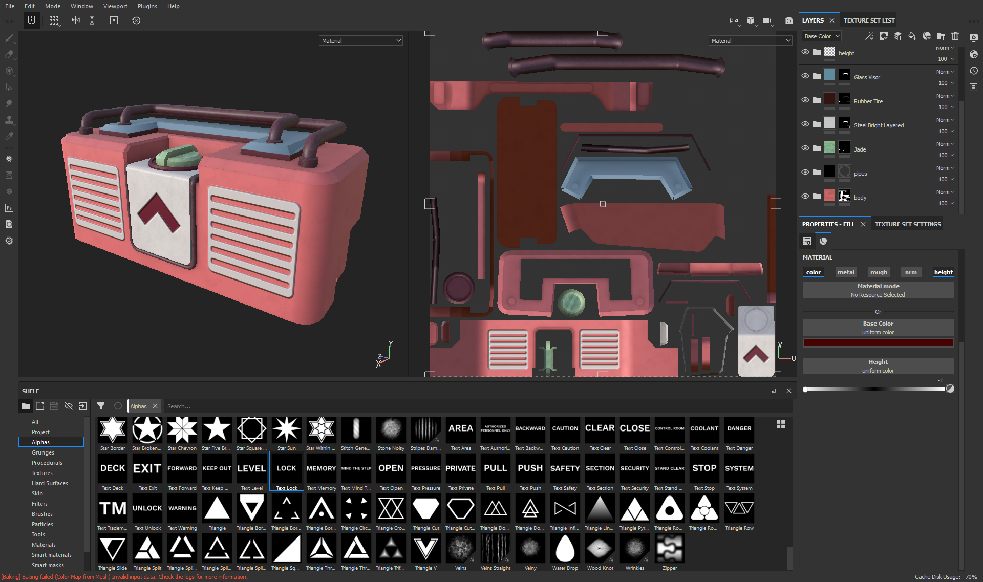This screenshot has width=983, height=582.
Task: Open the Mode menu
Action: 53,6
